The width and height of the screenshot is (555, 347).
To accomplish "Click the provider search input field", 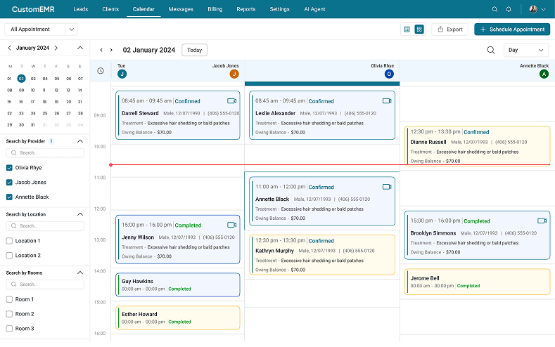I will pos(46,152).
